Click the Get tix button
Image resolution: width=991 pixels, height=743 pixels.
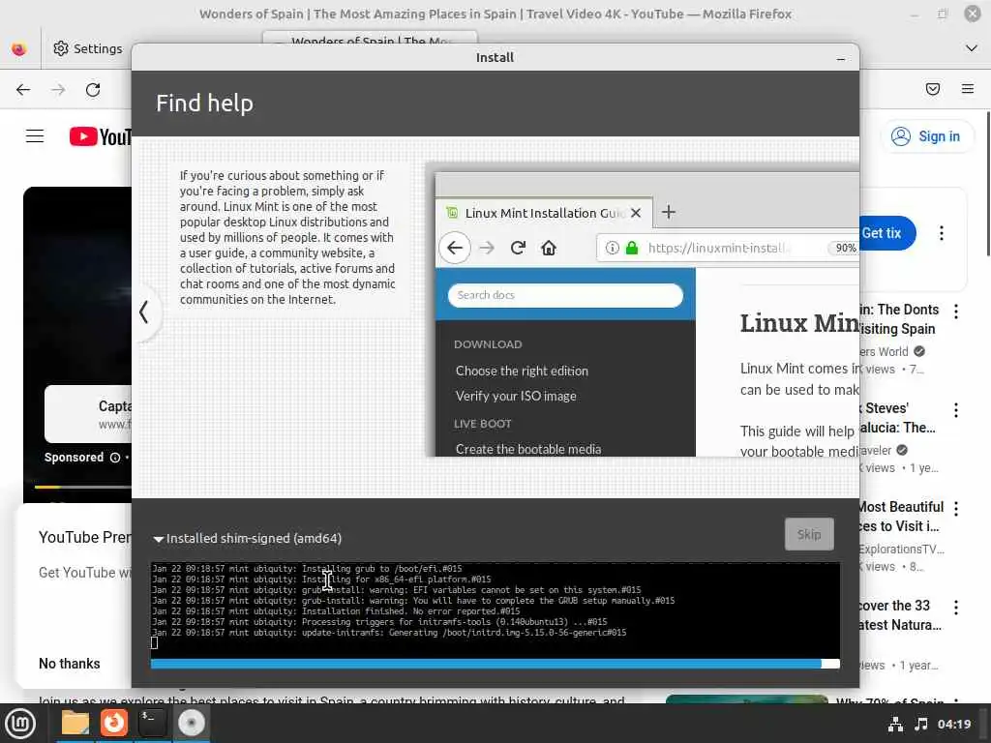coord(887,233)
